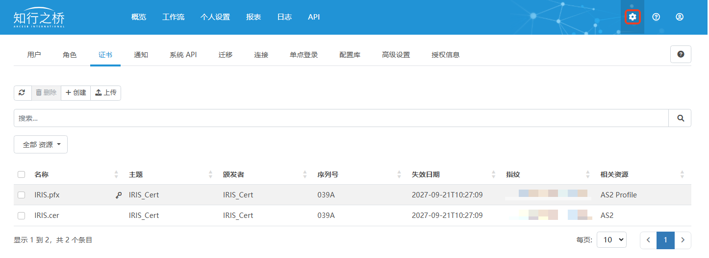Select the IRIS.pfx row checkbox
709x258 pixels.
point(21,195)
